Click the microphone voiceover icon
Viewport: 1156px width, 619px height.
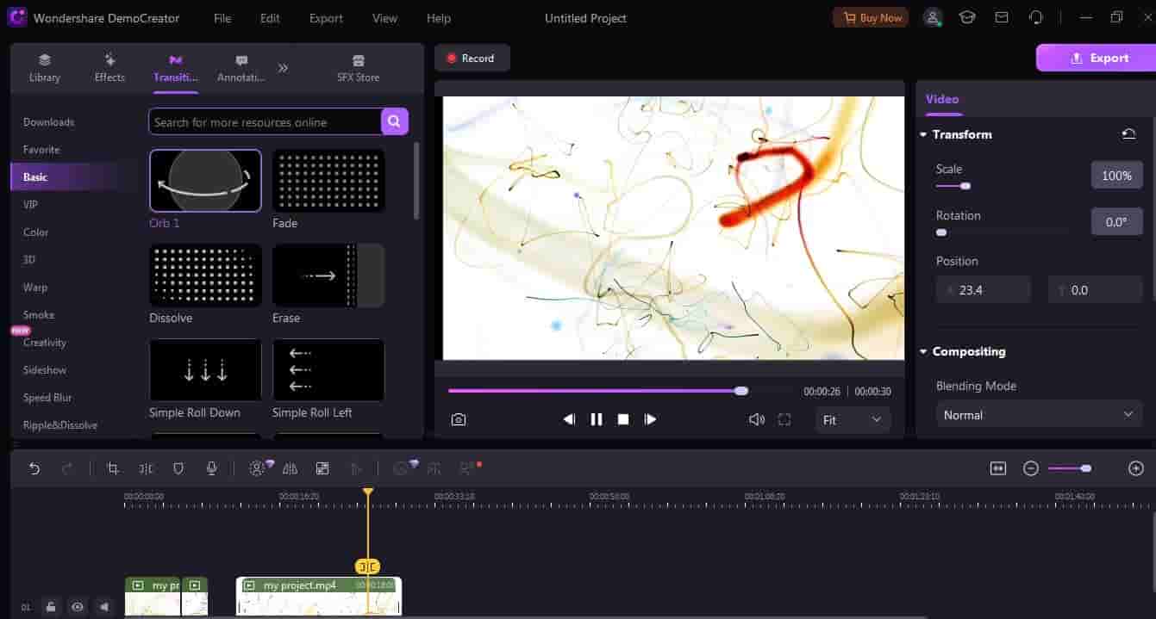pos(211,468)
